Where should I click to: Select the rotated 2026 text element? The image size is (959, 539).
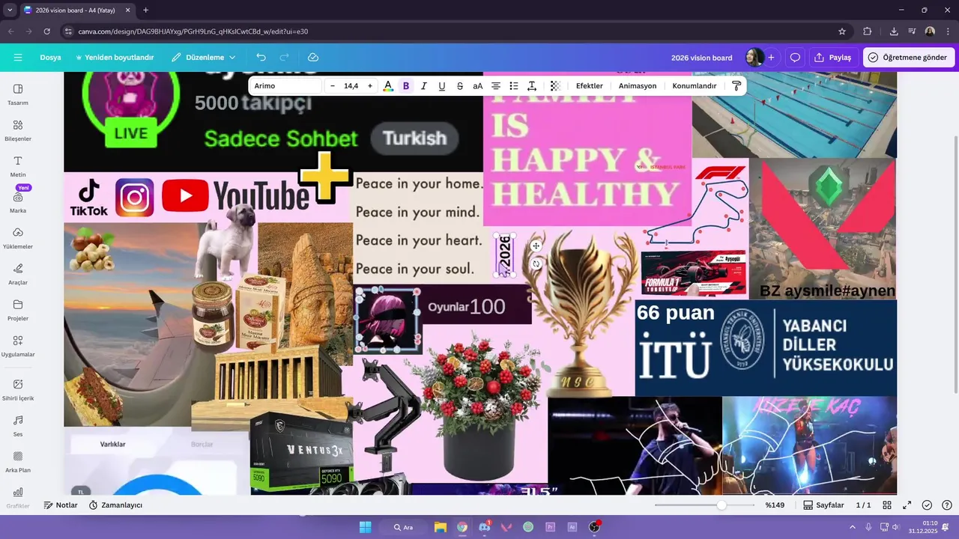[505, 255]
